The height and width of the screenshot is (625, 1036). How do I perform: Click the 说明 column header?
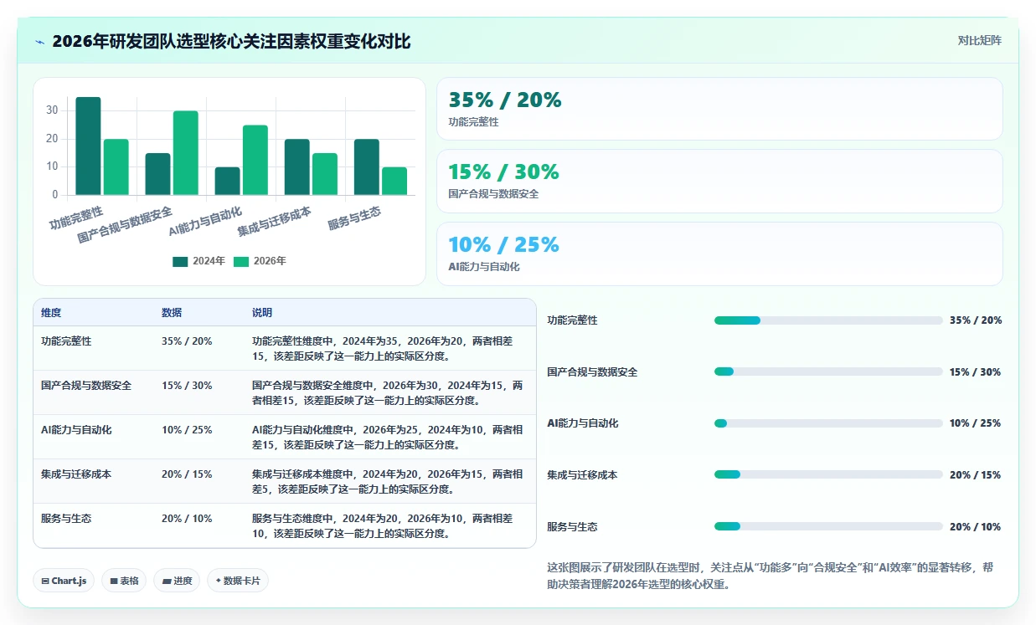point(262,313)
